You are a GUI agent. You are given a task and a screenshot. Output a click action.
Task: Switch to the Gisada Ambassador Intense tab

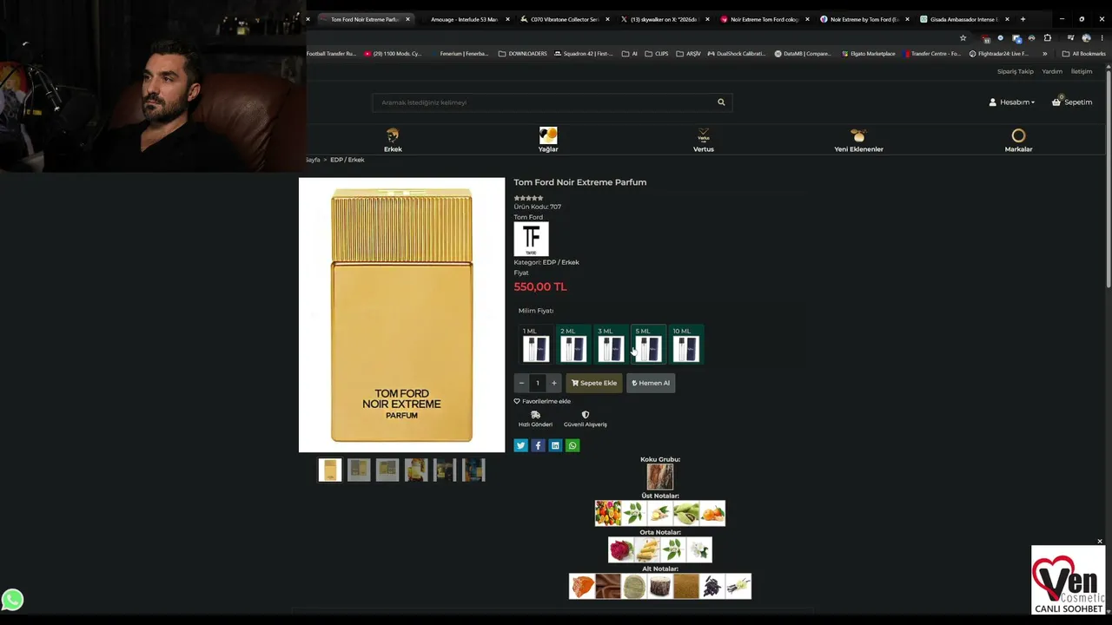tap(964, 19)
